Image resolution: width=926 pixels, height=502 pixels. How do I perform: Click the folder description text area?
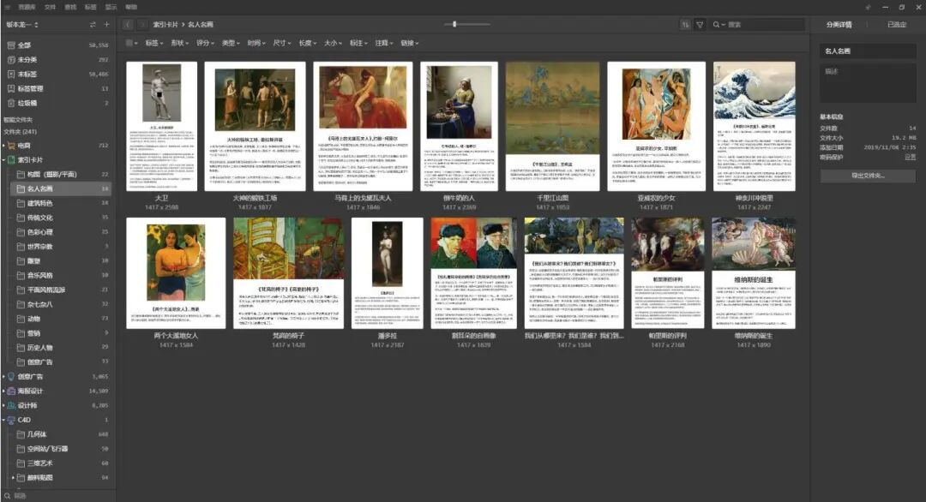[x=868, y=84]
